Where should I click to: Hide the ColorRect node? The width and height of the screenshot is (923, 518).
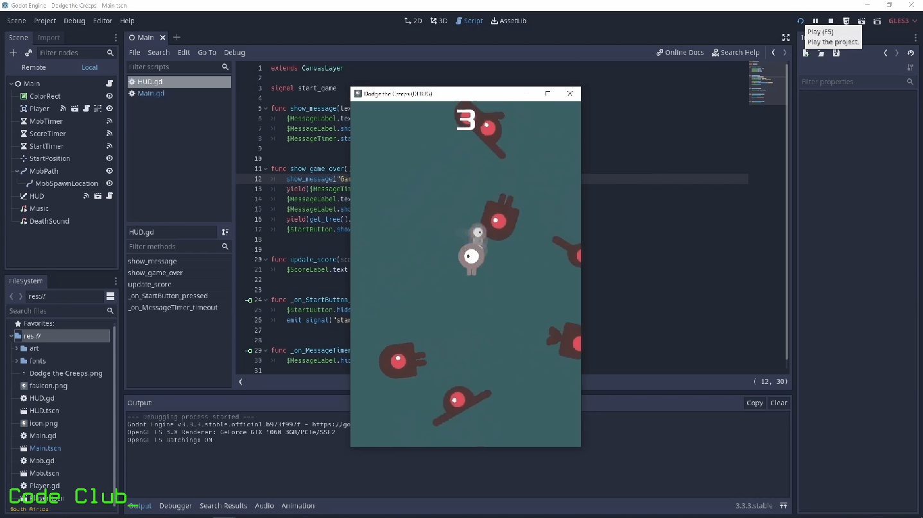click(x=109, y=96)
